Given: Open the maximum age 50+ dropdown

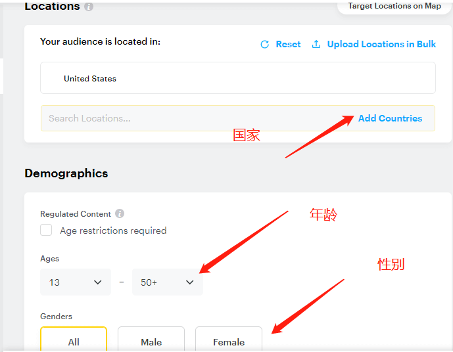Looking at the screenshot, I should 168,282.
